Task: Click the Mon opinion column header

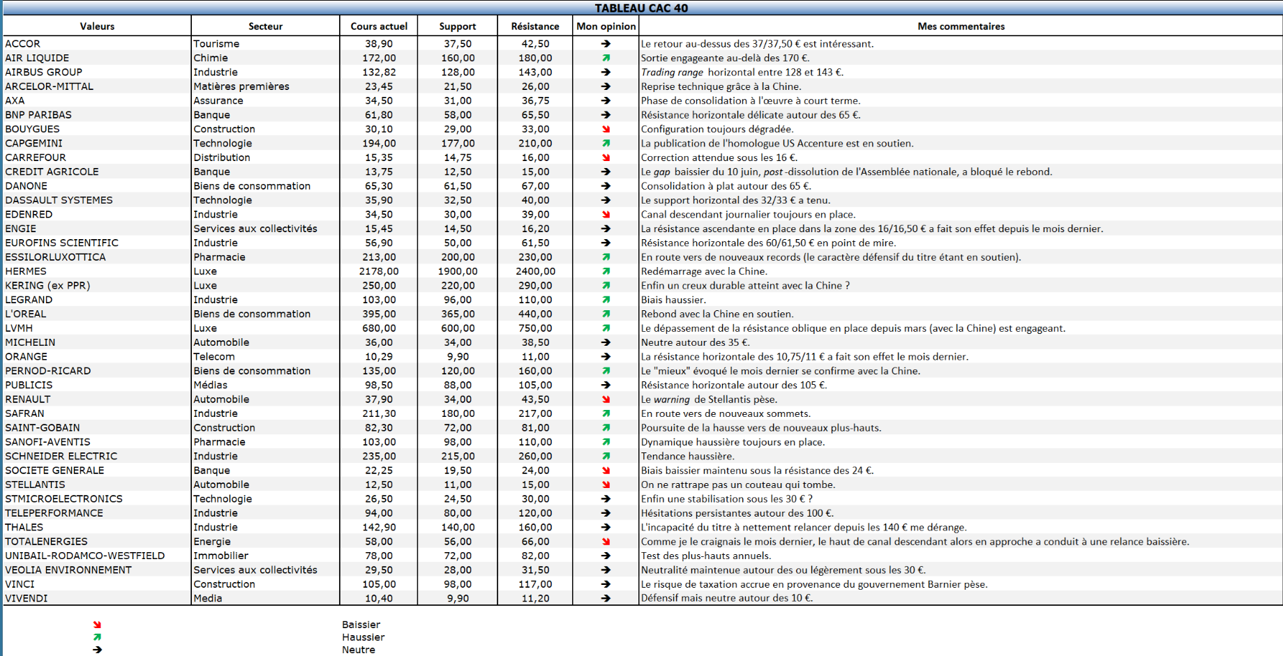Action: (606, 26)
